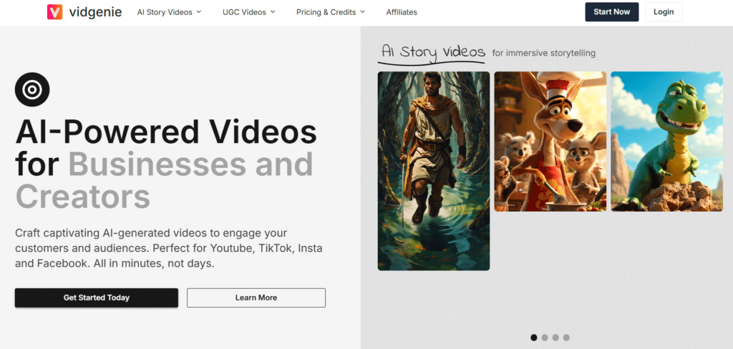
Task: Select the fourth carousel dot indicator
Action: 566,338
